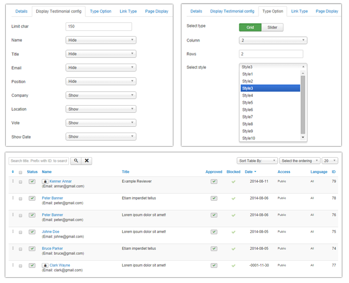The height and width of the screenshot is (283, 349).
Task: Check the checkbox for row ID 76
Action: pyautogui.click(x=21, y=216)
